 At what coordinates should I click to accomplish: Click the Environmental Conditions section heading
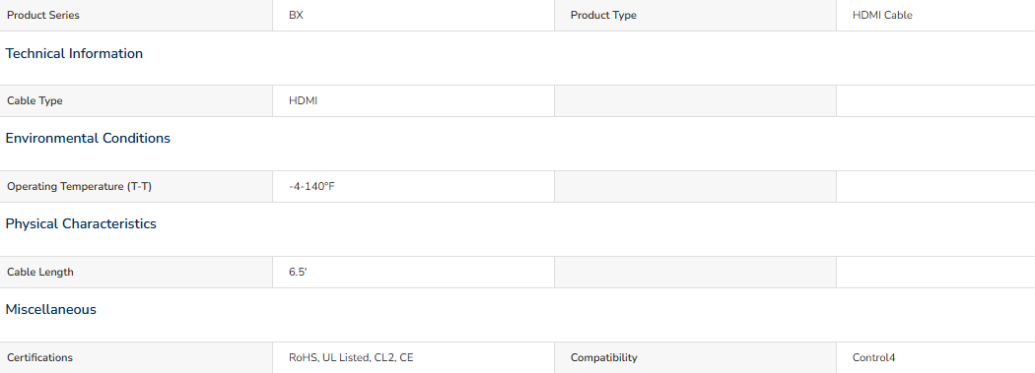pos(88,138)
